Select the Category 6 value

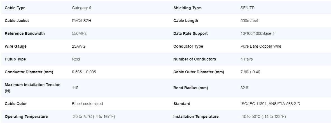point(81,8)
